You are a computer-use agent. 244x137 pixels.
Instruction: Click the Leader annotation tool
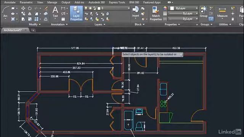63,14
